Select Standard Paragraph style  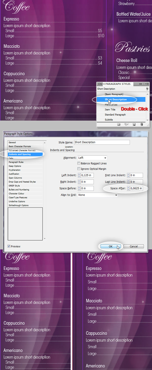click(x=121, y=114)
